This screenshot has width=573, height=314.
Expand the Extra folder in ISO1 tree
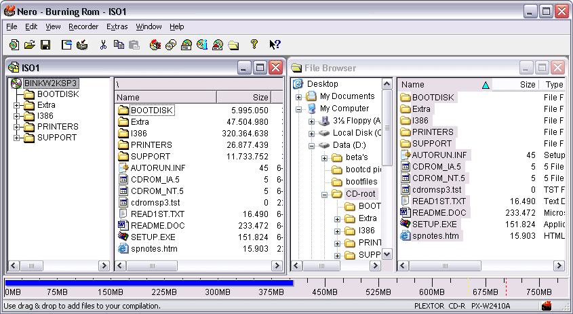point(16,105)
